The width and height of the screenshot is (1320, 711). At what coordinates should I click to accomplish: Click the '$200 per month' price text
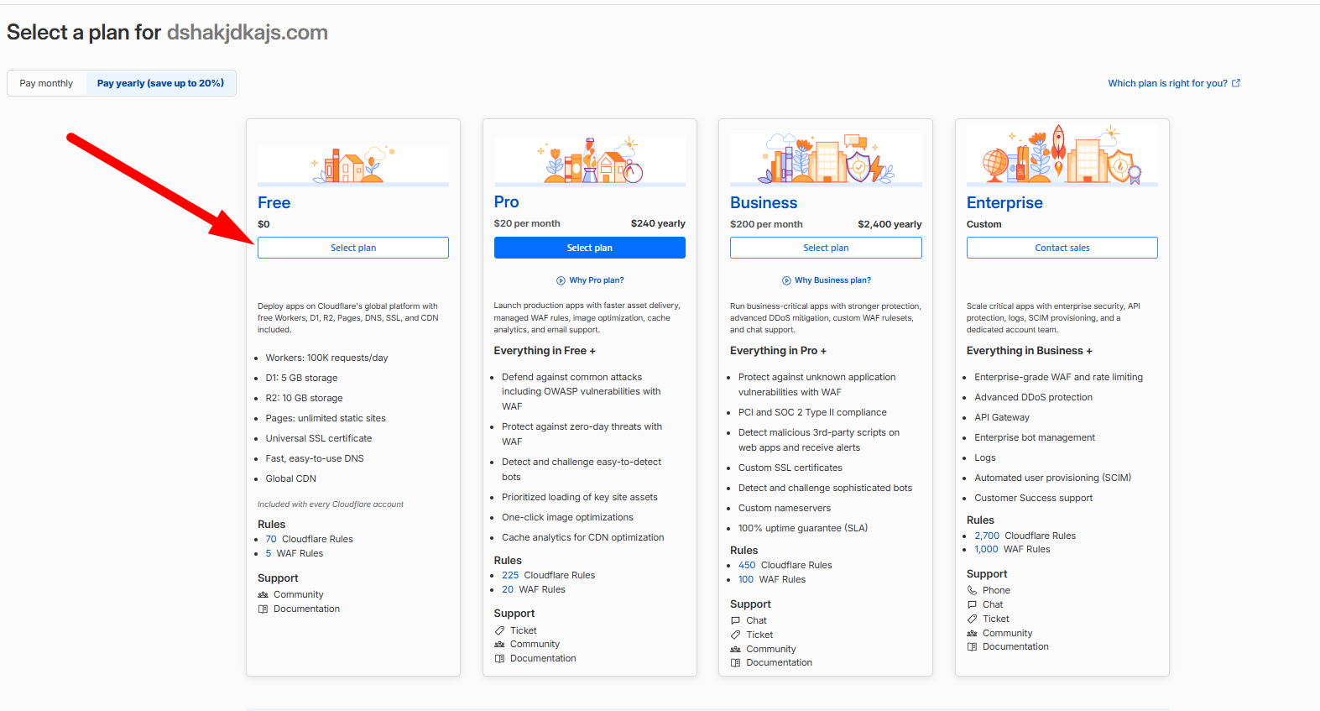coord(766,225)
